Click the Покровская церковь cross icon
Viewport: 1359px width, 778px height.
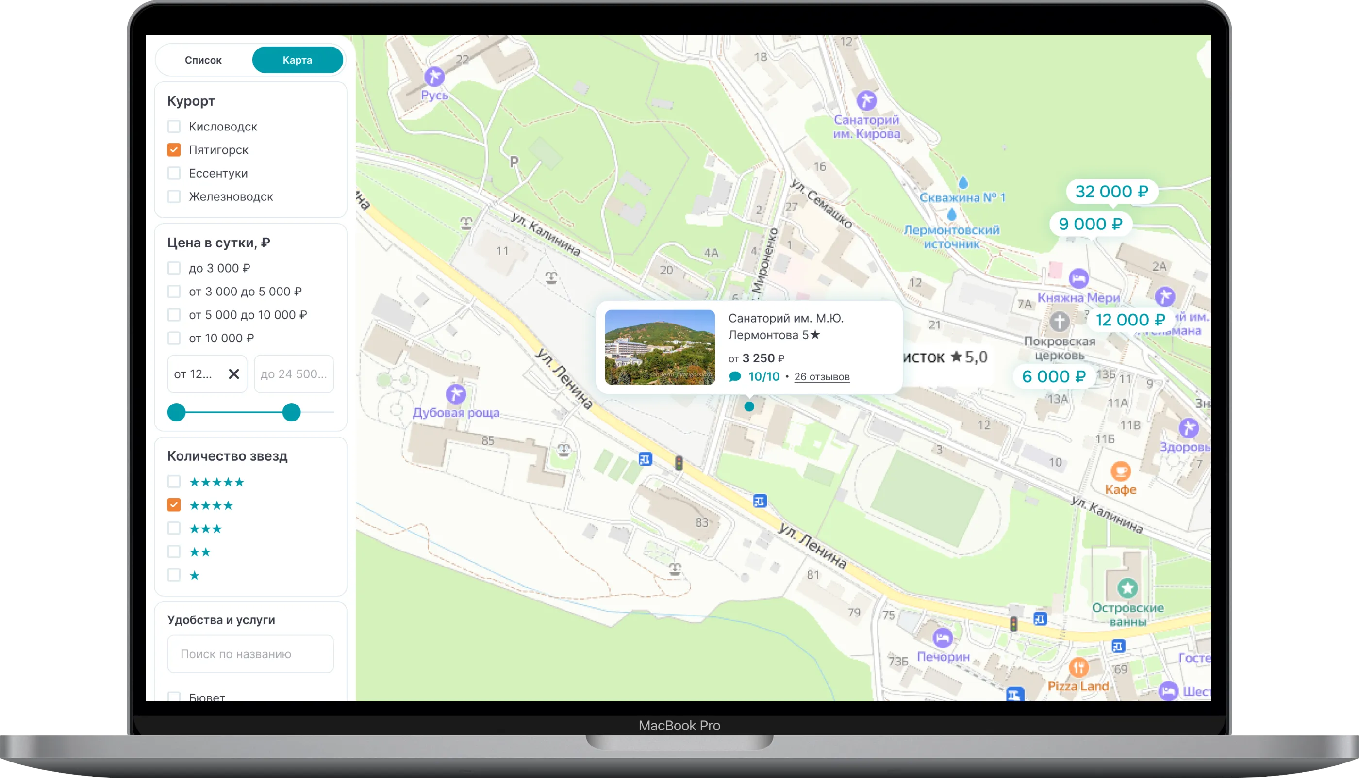click(x=1059, y=322)
